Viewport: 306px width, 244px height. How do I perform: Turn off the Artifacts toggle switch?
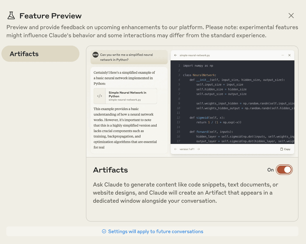tap(284, 170)
